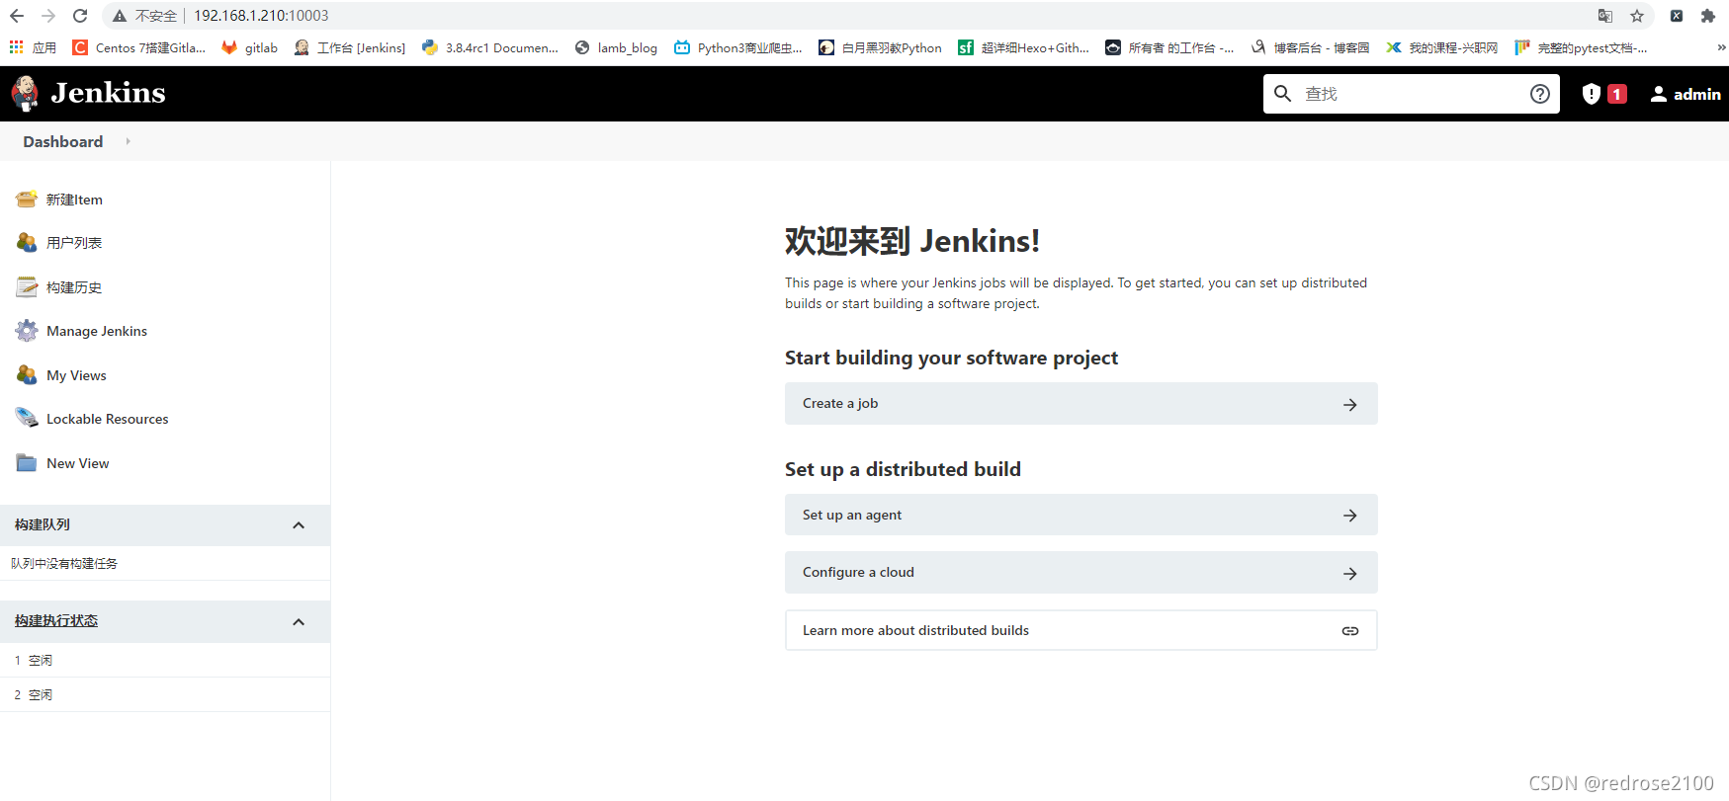Click the admin username link

point(1697,94)
